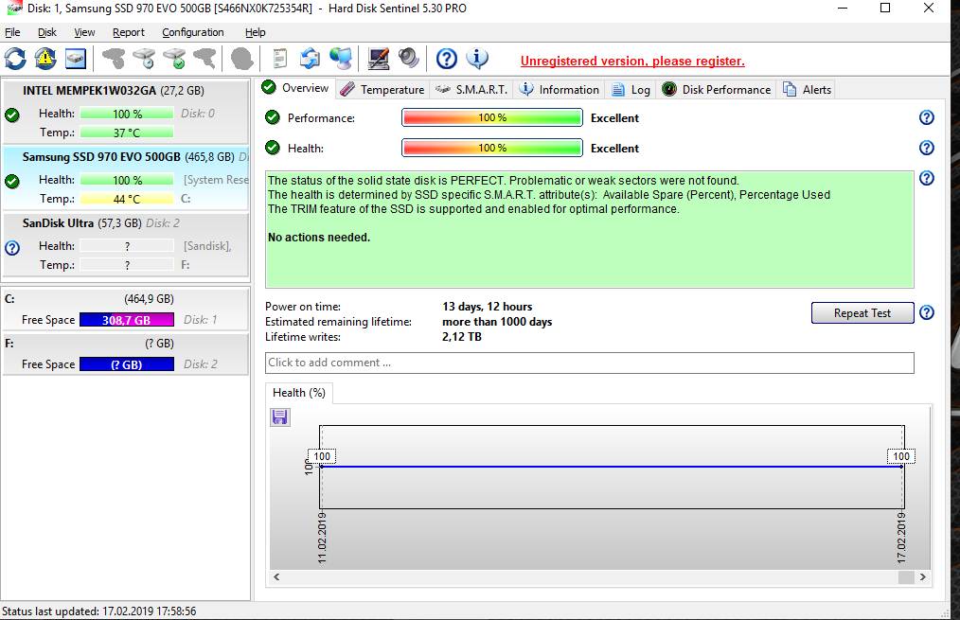This screenshot has height=620, width=960.
Task: Click the save floppy icon above health graph
Action: point(280,417)
